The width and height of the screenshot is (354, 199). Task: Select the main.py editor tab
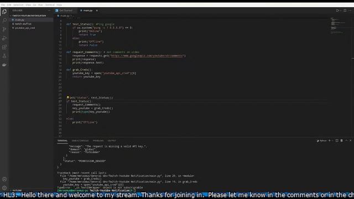(88, 11)
